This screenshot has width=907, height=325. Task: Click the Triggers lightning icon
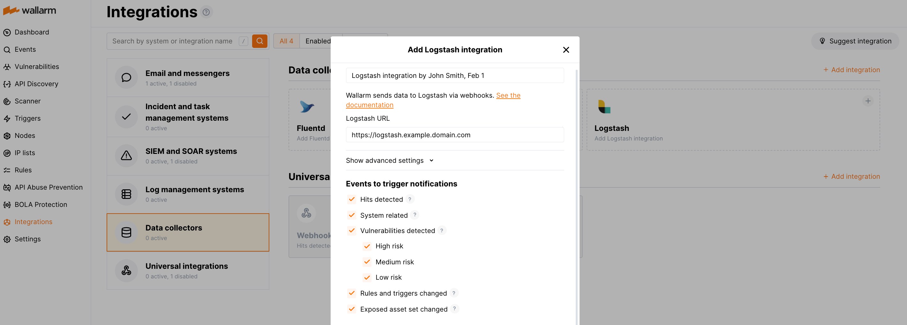coord(7,118)
